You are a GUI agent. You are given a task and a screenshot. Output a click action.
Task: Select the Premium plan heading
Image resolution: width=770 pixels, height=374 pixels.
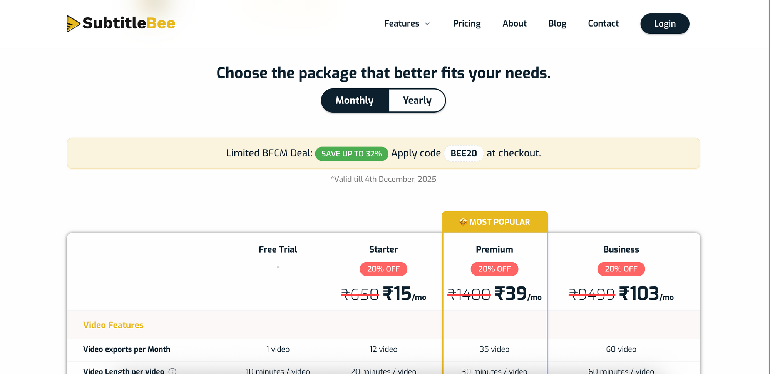tap(494, 249)
